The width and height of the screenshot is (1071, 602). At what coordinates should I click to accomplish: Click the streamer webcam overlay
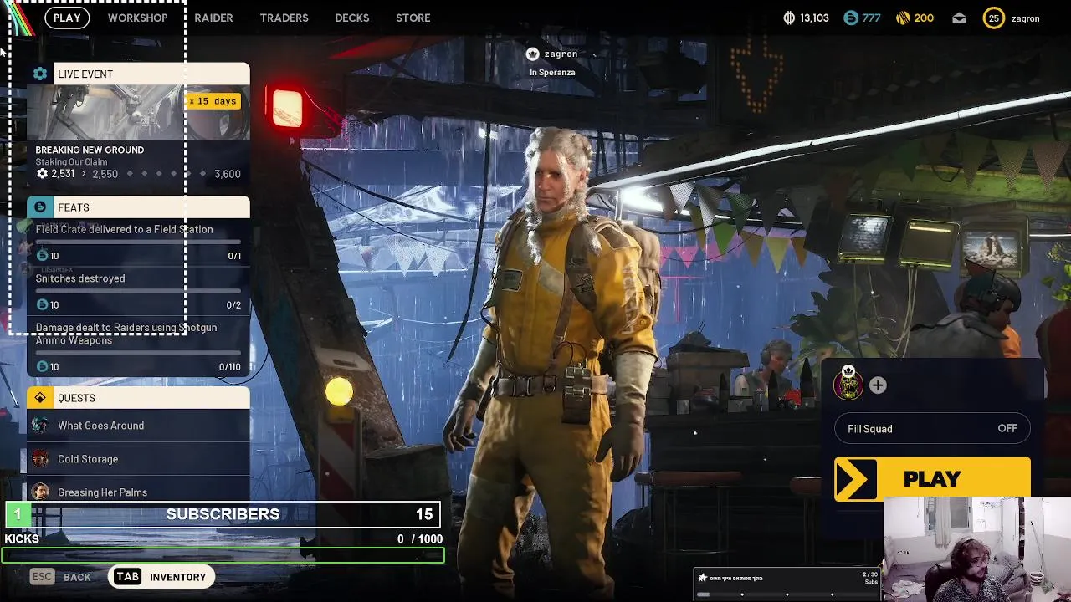976,549
